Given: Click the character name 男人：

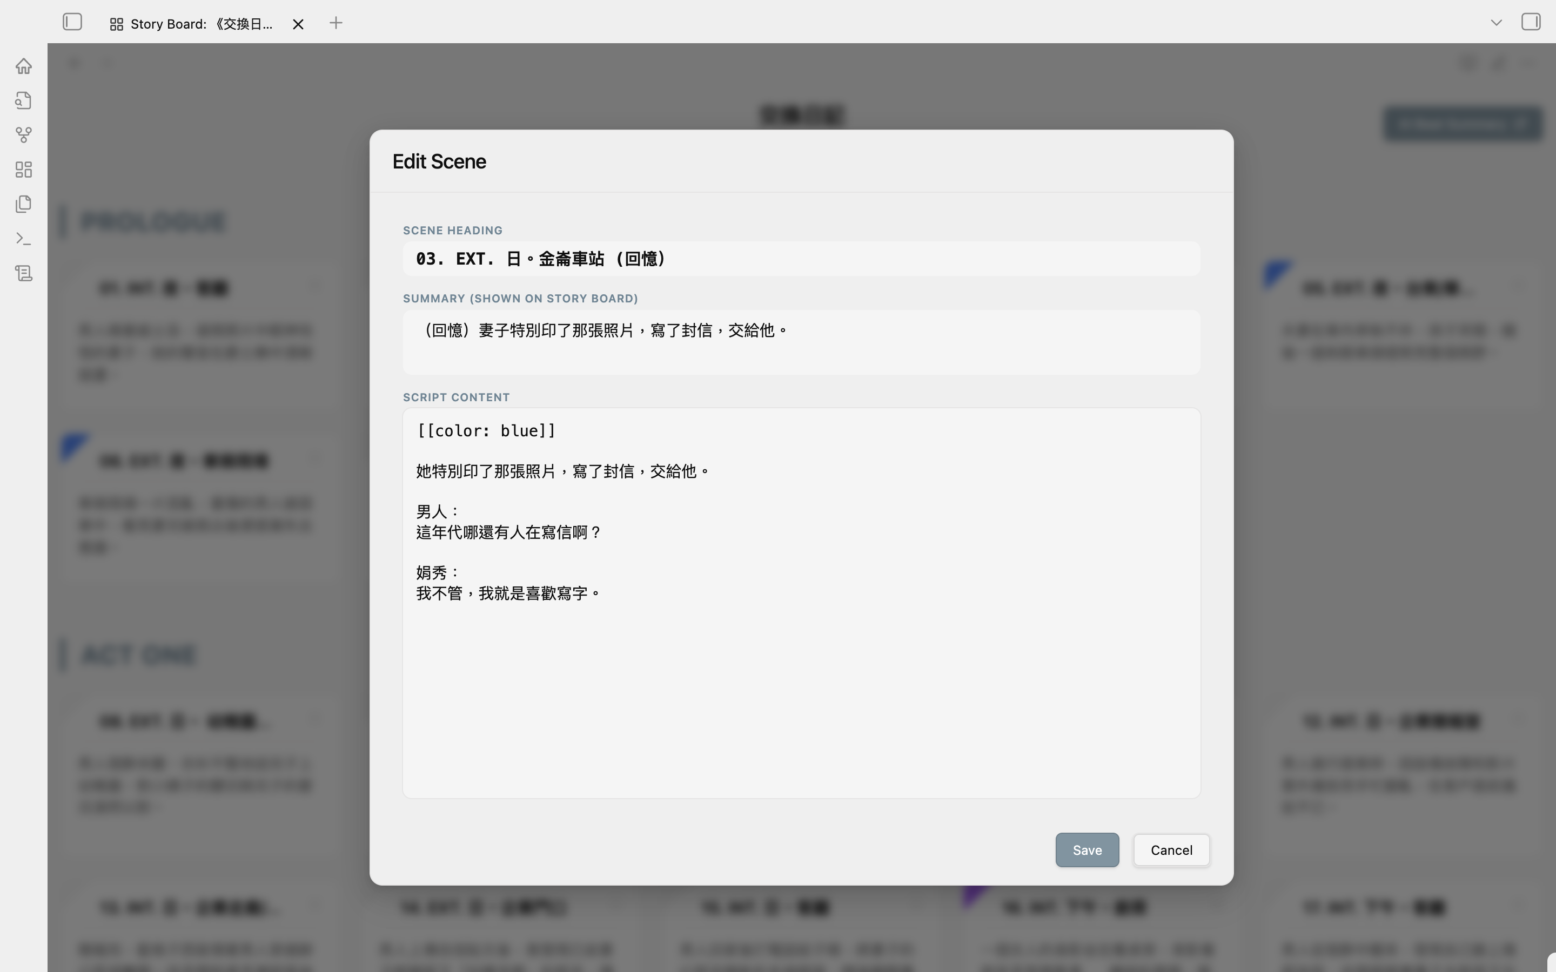Looking at the screenshot, I should pyautogui.click(x=439, y=512).
